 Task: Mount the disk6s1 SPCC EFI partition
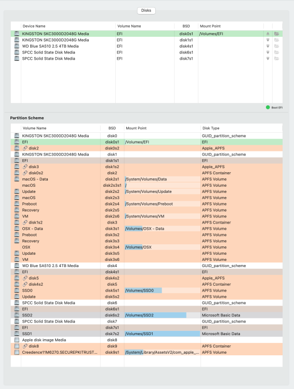point(268,52)
